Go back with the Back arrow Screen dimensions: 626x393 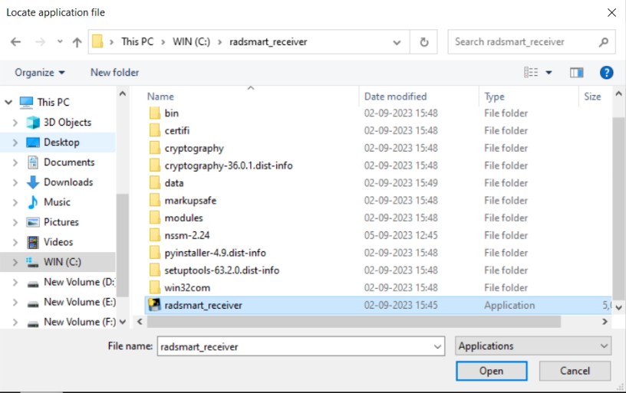click(15, 42)
